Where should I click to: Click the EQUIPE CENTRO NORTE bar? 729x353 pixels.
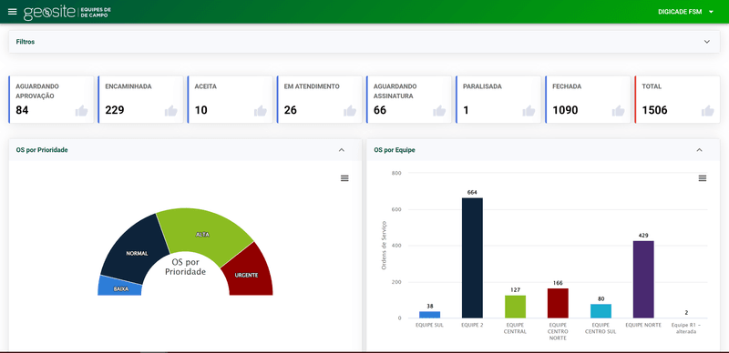(x=558, y=303)
